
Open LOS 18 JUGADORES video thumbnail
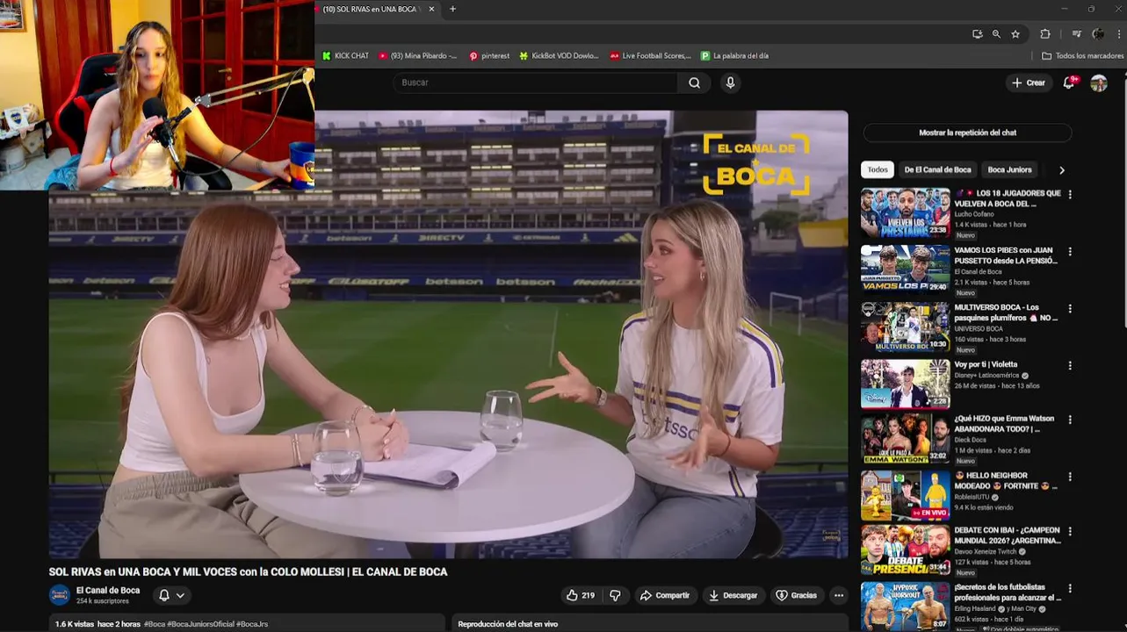click(905, 213)
